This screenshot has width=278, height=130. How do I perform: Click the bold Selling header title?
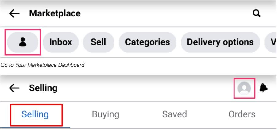click(43, 88)
